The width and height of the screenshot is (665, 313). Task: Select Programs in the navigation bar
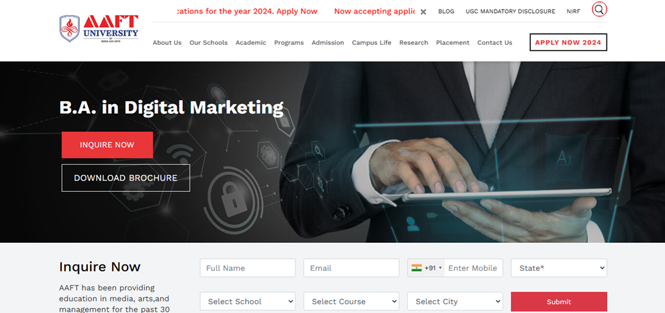[289, 42]
